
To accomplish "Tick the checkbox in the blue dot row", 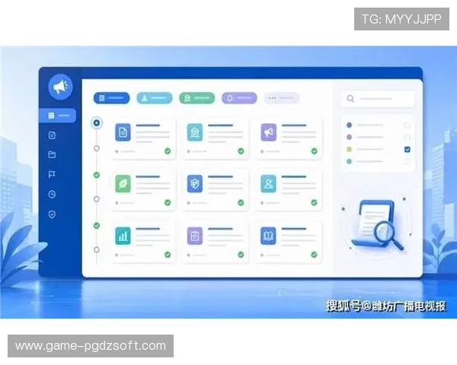I will [407, 125].
